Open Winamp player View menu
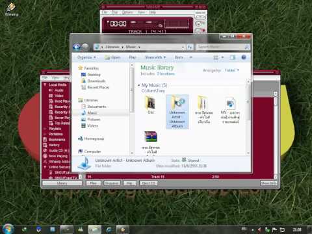 click(142, 12)
